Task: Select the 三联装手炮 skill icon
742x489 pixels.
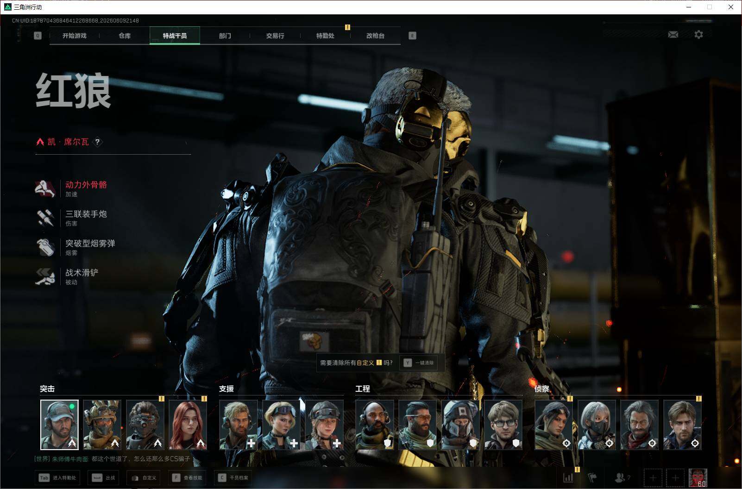Action: click(45, 218)
